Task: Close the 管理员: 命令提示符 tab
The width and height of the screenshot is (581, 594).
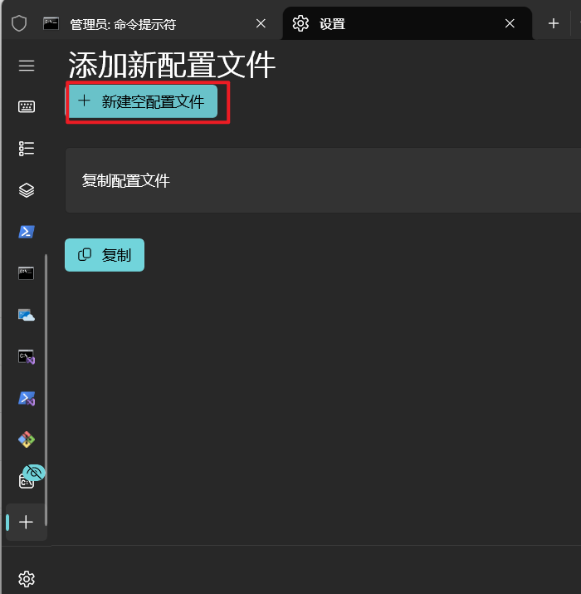Action: coord(261,24)
